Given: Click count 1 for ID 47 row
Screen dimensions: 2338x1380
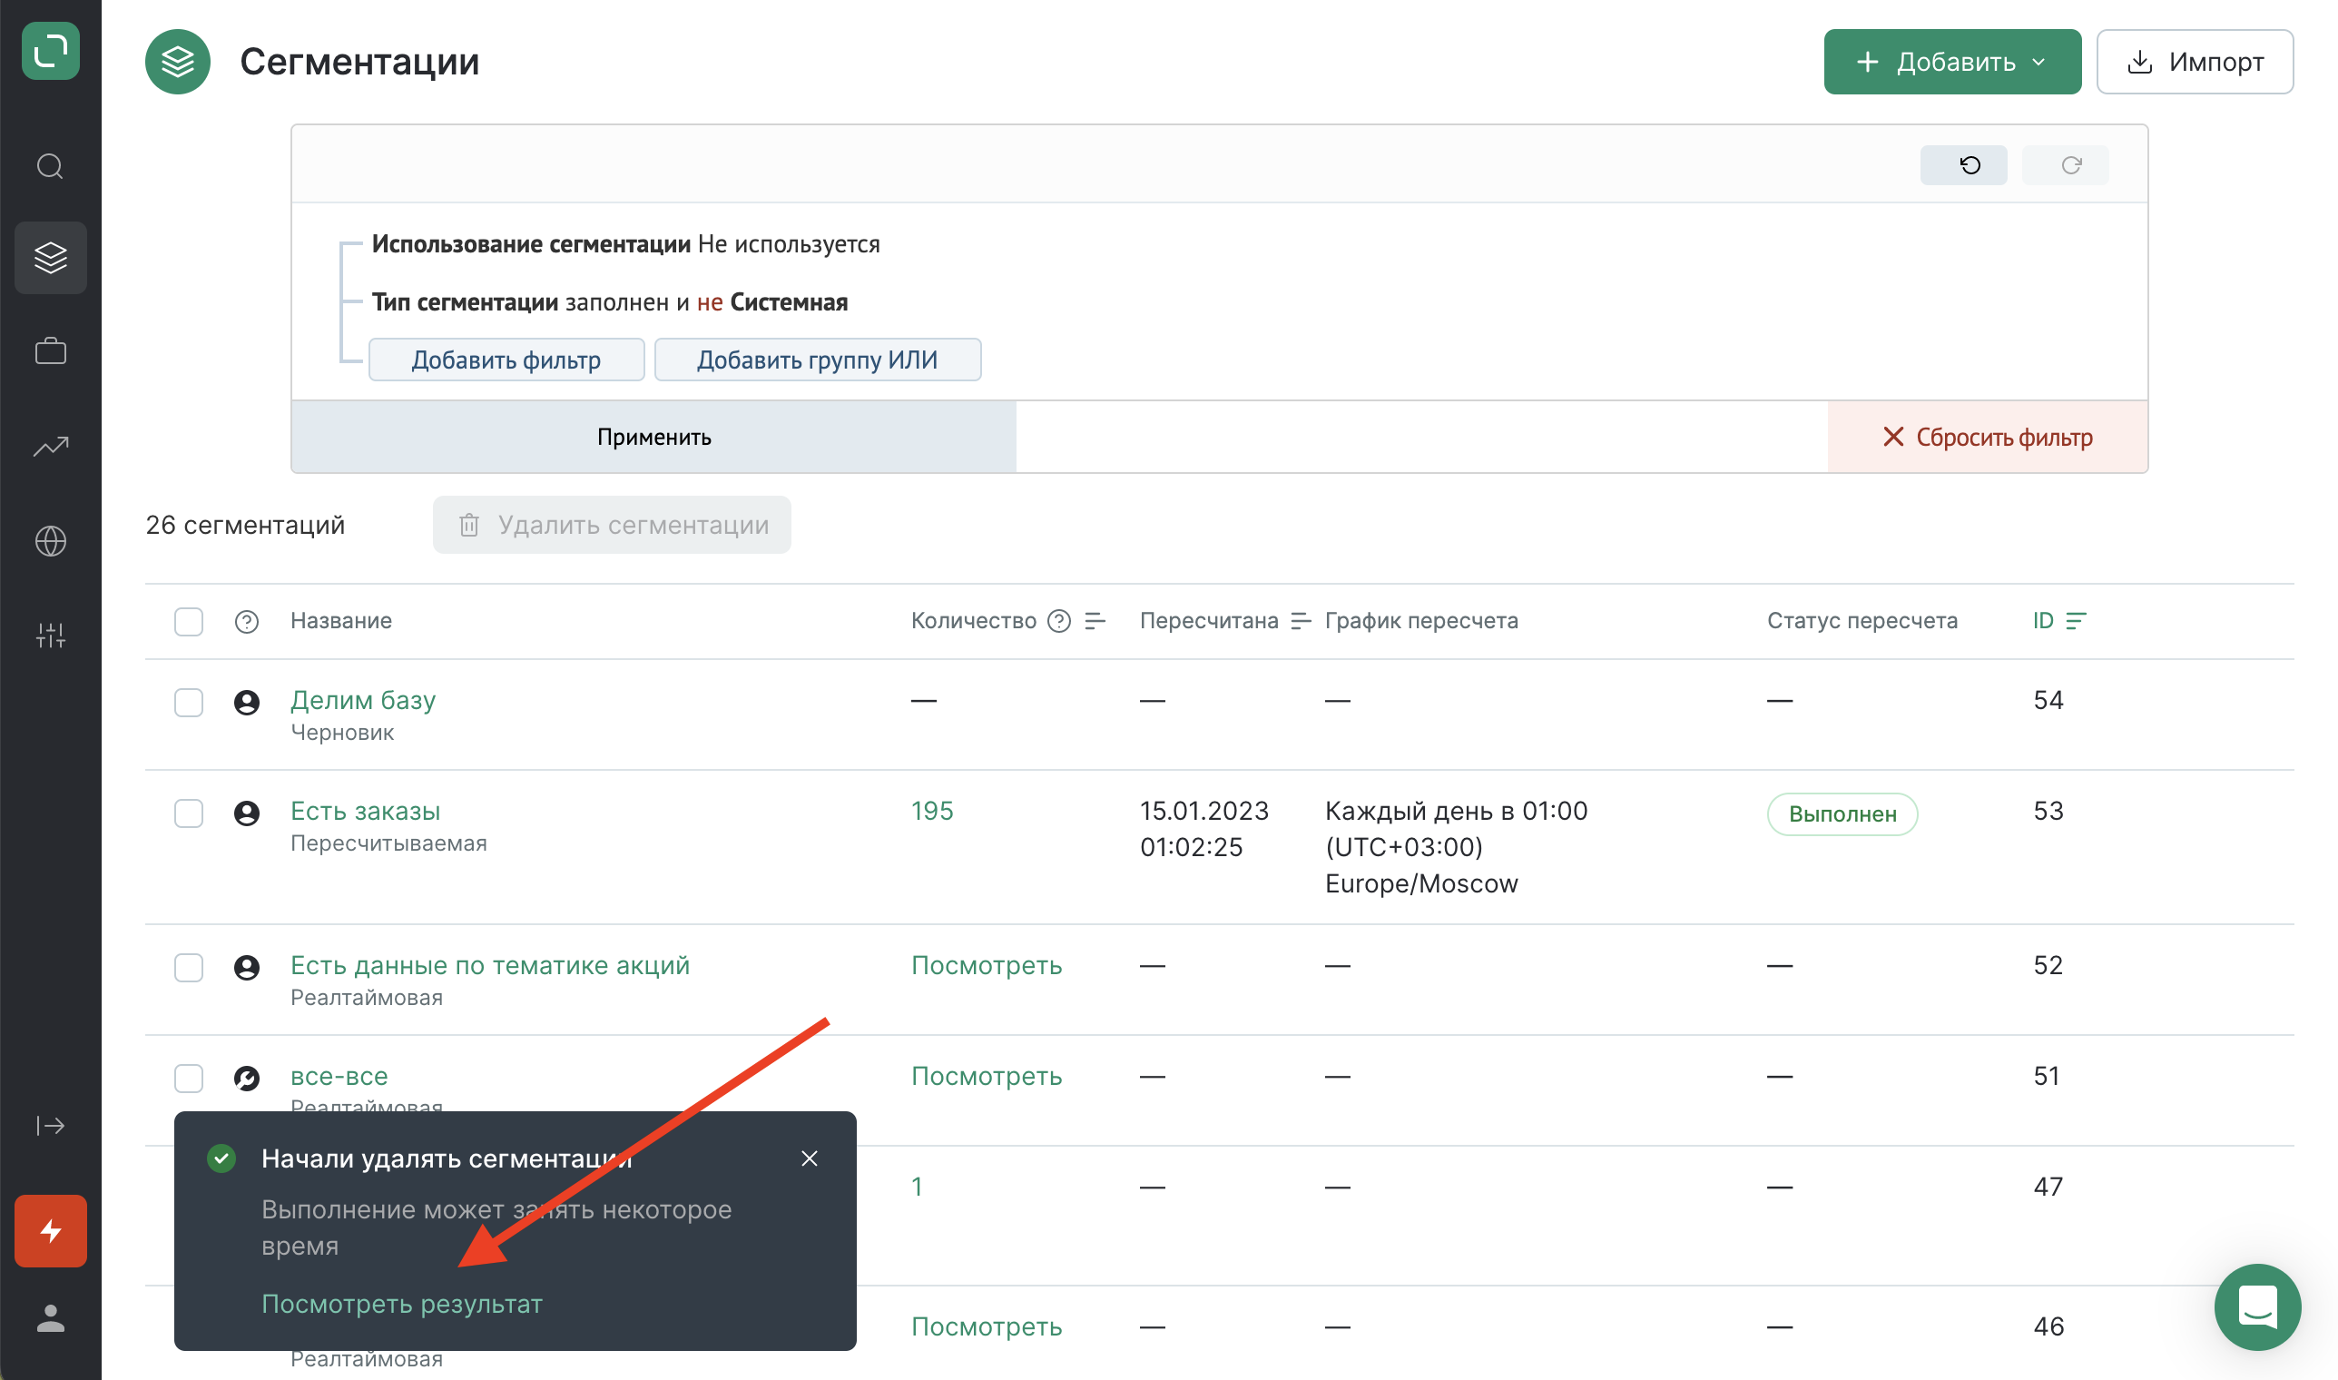Looking at the screenshot, I should pos(917,1187).
